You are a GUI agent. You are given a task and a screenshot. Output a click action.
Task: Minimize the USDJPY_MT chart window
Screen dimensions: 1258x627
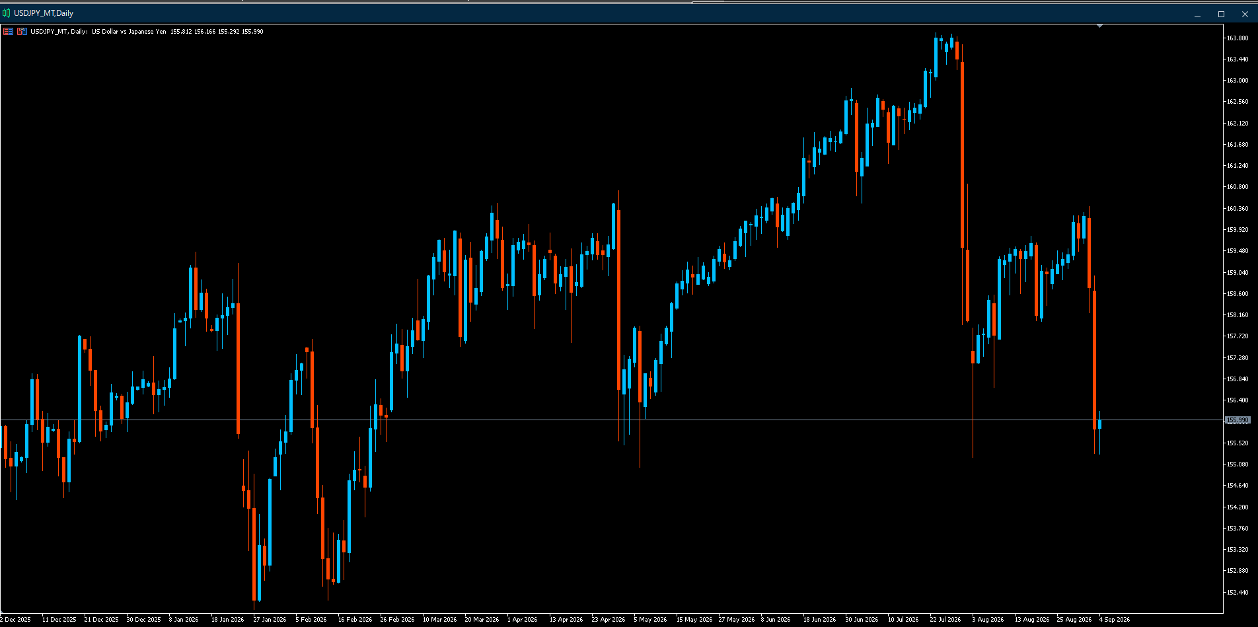coord(1197,14)
